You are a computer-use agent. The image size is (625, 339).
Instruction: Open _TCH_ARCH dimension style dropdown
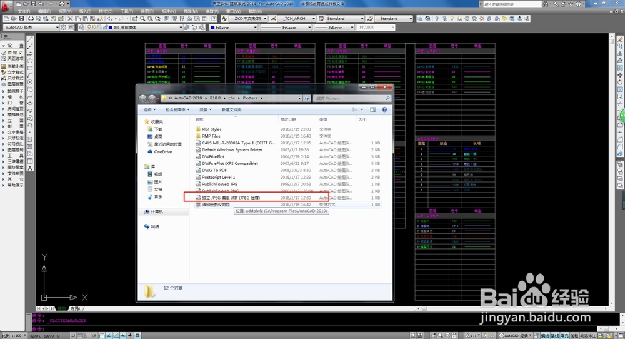[297, 19]
